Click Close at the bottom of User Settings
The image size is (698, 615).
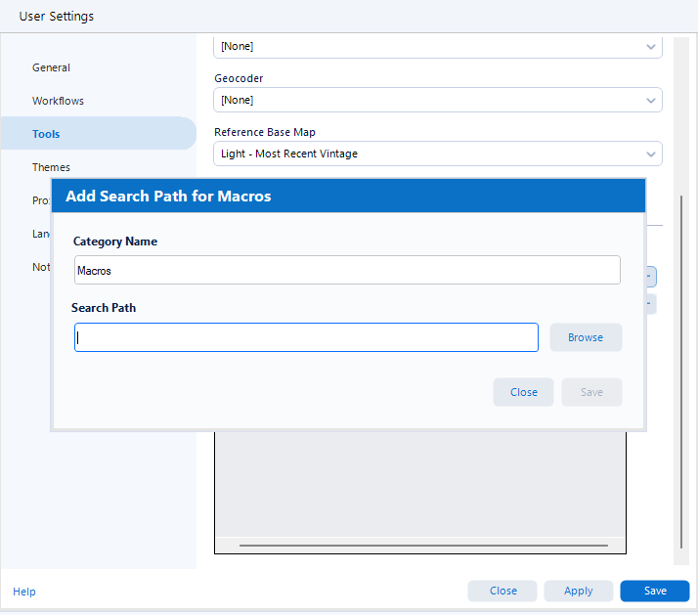pos(502,591)
